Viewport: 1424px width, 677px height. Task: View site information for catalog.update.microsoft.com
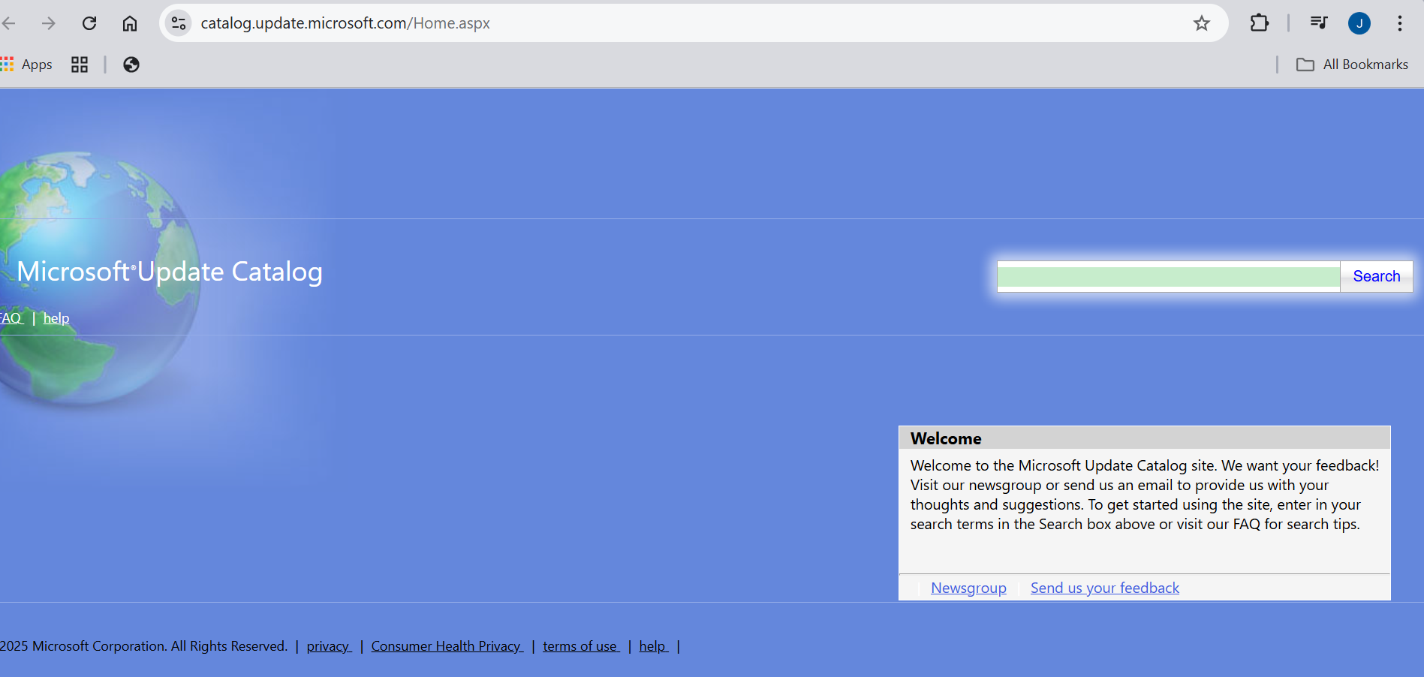coord(178,23)
